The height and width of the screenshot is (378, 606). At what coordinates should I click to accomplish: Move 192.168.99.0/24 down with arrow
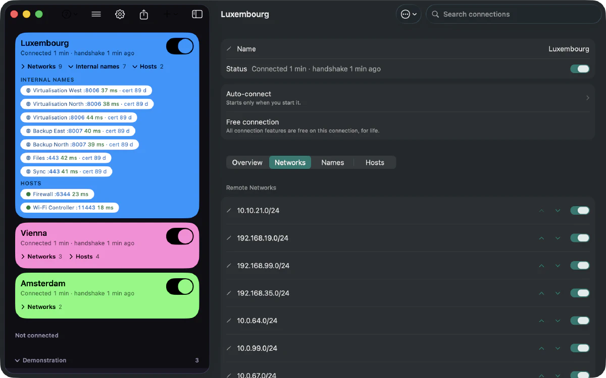tap(558, 266)
